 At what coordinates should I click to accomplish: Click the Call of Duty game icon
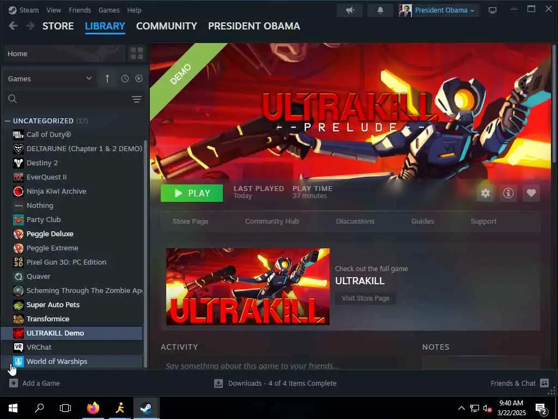tap(19, 134)
